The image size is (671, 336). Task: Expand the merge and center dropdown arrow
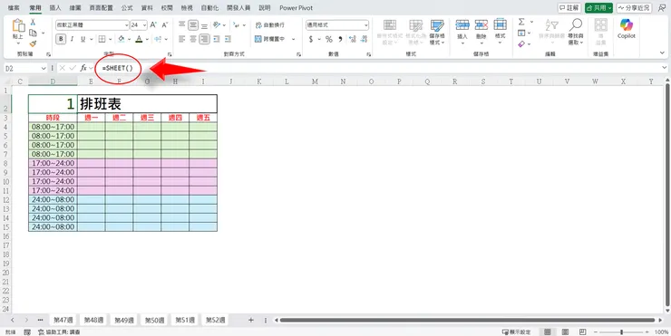click(294, 39)
